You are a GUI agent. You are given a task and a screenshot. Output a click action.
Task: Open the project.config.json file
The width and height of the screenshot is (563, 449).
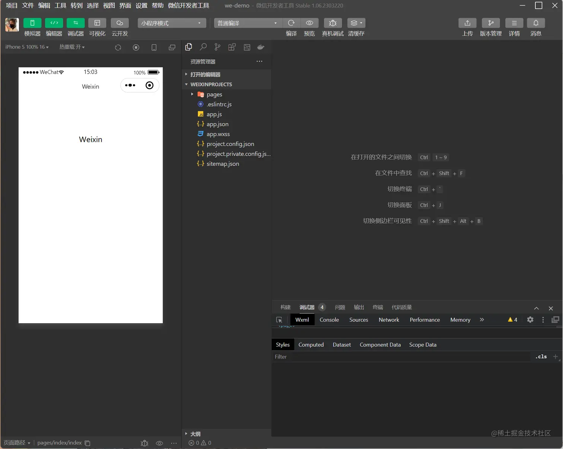coord(226,144)
